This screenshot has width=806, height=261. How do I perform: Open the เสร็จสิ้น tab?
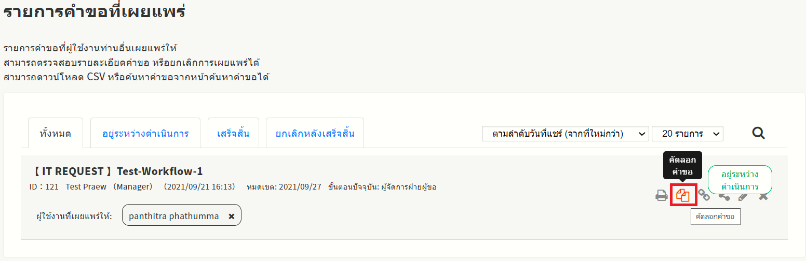(x=233, y=134)
